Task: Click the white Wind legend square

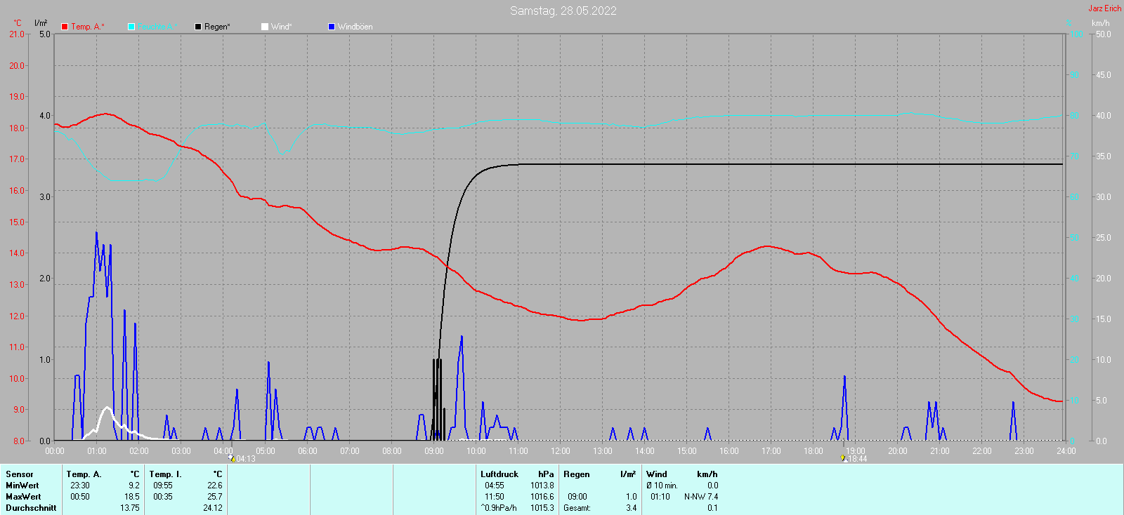Action: tap(265, 27)
